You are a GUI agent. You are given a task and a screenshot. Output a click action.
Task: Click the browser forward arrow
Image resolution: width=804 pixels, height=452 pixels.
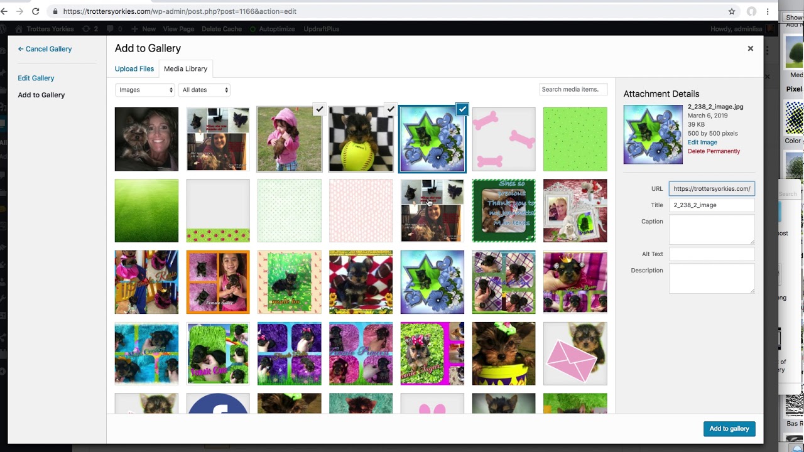coord(20,11)
